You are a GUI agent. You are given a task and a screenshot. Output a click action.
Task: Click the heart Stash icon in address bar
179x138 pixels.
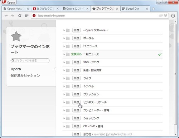pyautogui.click(x=165, y=16)
